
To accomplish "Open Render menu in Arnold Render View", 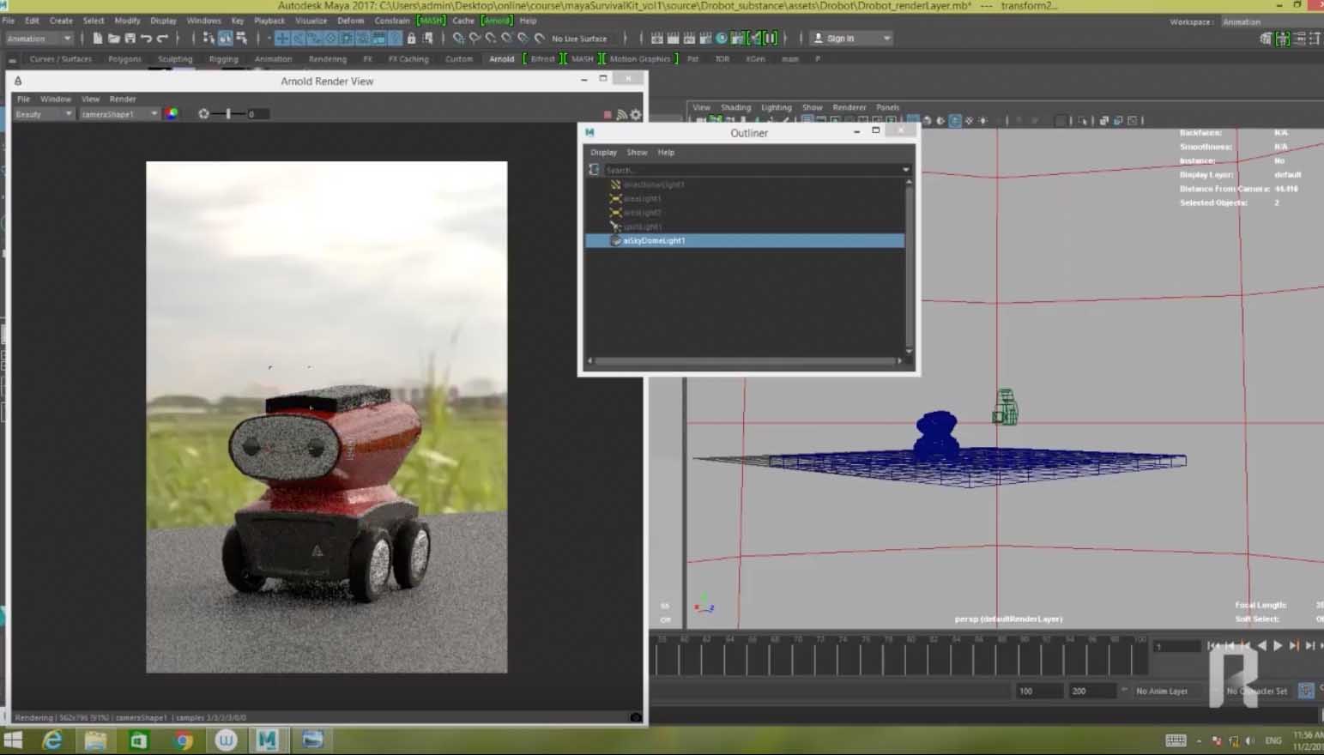I will (123, 99).
